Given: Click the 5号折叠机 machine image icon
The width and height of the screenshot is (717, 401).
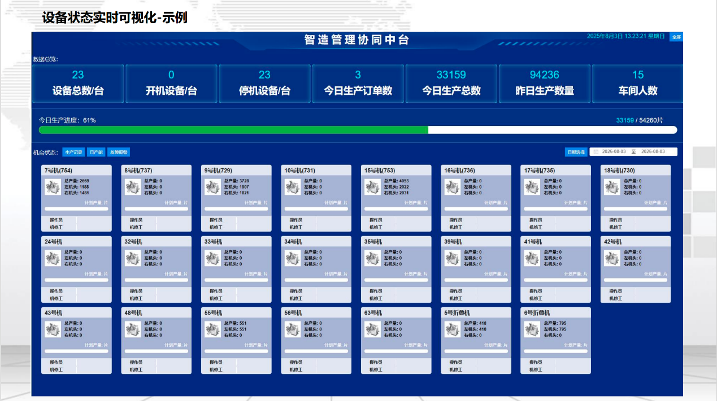Looking at the screenshot, I should point(452,329).
